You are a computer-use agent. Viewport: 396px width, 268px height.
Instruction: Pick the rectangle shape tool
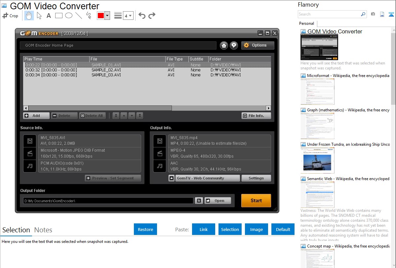[x=59, y=16]
